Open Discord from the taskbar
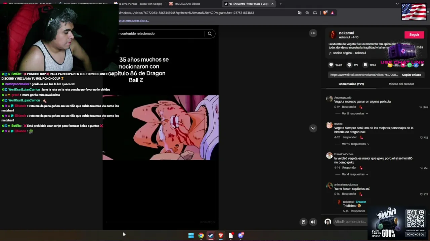Screen dimensions: 430x241 (241, 235)
